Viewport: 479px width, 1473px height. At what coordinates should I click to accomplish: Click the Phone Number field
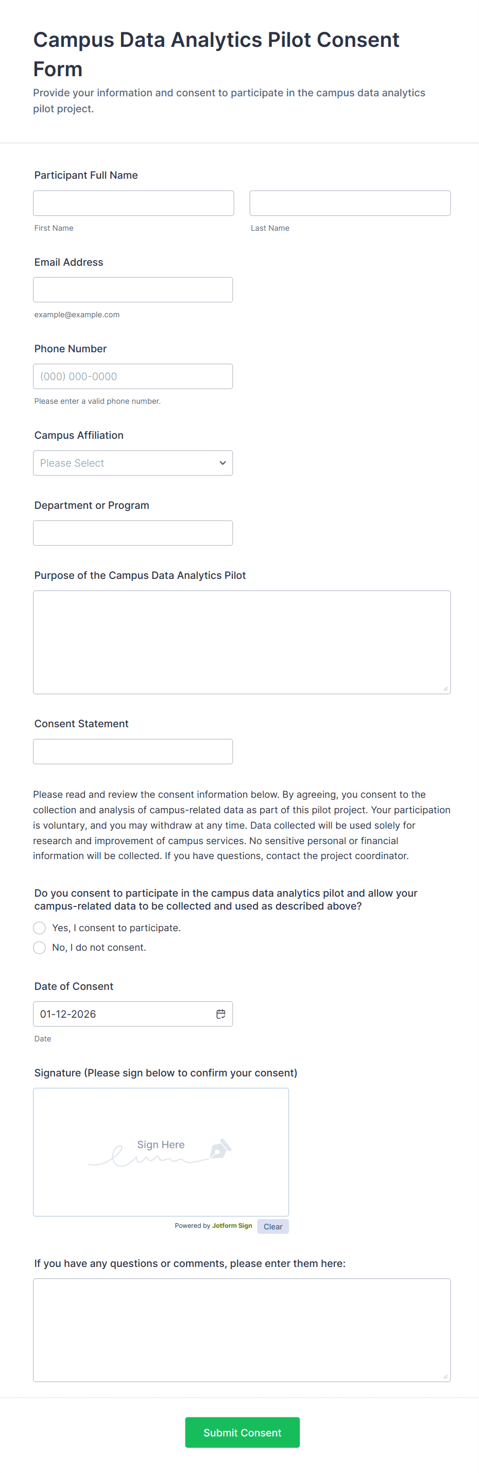(x=132, y=377)
